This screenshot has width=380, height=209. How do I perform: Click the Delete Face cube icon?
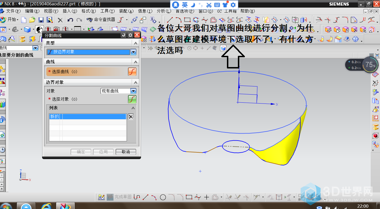(x=354, y=29)
